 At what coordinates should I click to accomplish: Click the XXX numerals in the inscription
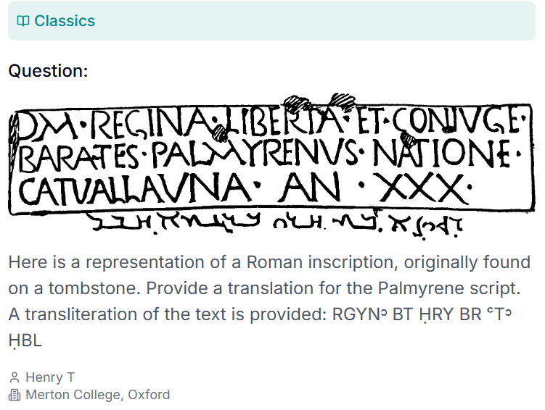422,188
